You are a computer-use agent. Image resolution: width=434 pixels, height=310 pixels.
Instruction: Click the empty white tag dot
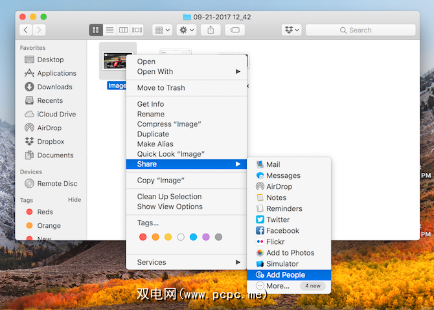(x=181, y=237)
